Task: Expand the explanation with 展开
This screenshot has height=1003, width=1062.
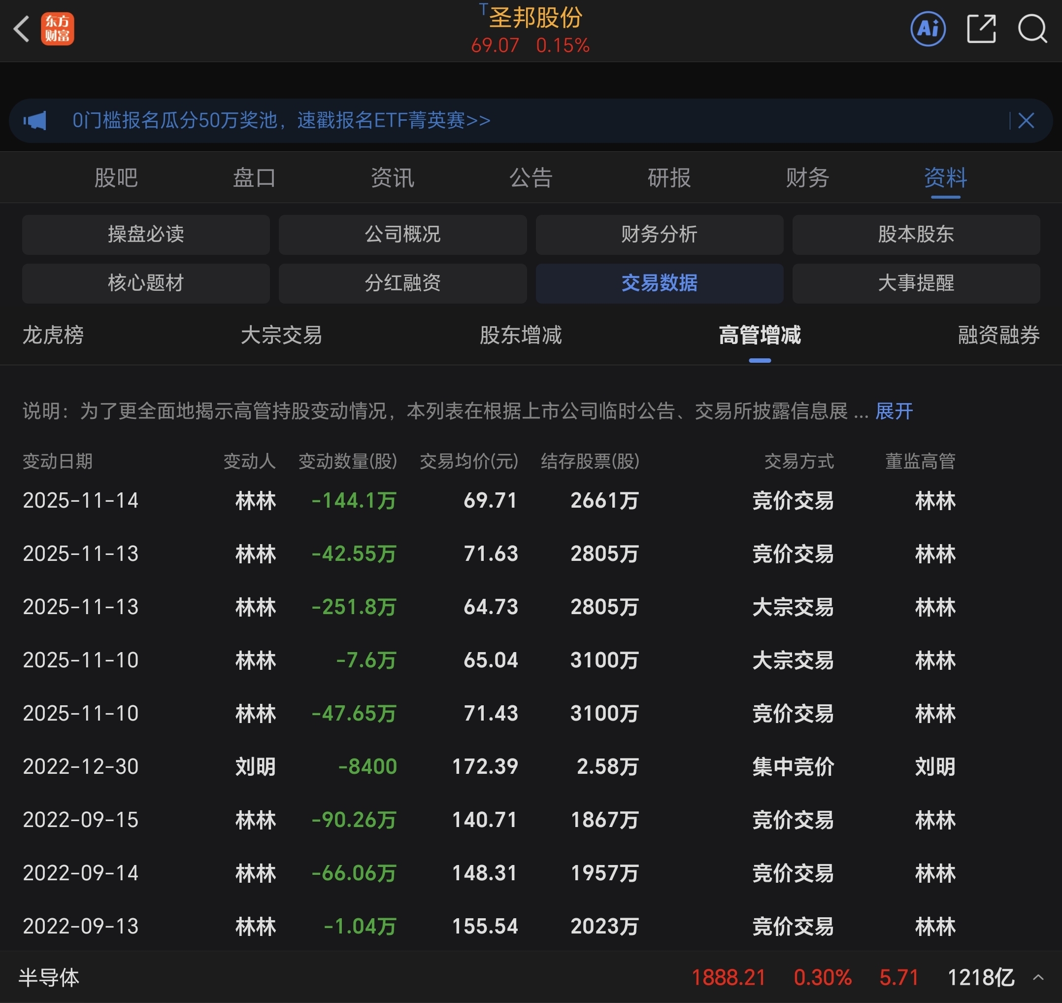Action: point(894,411)
